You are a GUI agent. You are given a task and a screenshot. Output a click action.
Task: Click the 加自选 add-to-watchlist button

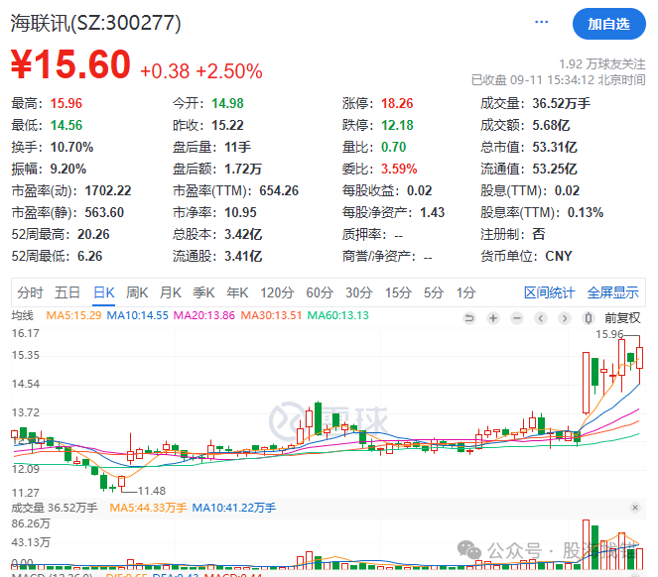pyautogui.click(x=608, y=24)
